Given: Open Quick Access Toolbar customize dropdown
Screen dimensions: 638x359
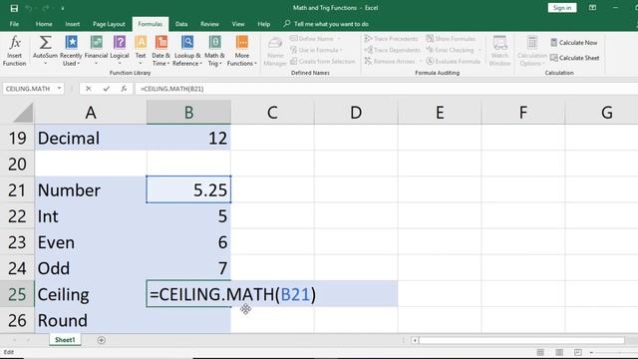Looking at the screenshot, I should click(62, 8).
